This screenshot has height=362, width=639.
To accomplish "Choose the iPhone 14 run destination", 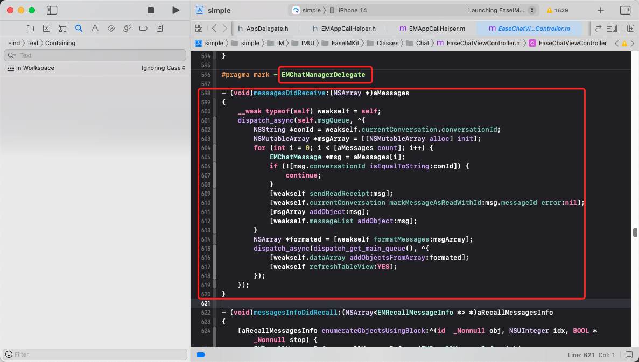I will tap(352, 10).
